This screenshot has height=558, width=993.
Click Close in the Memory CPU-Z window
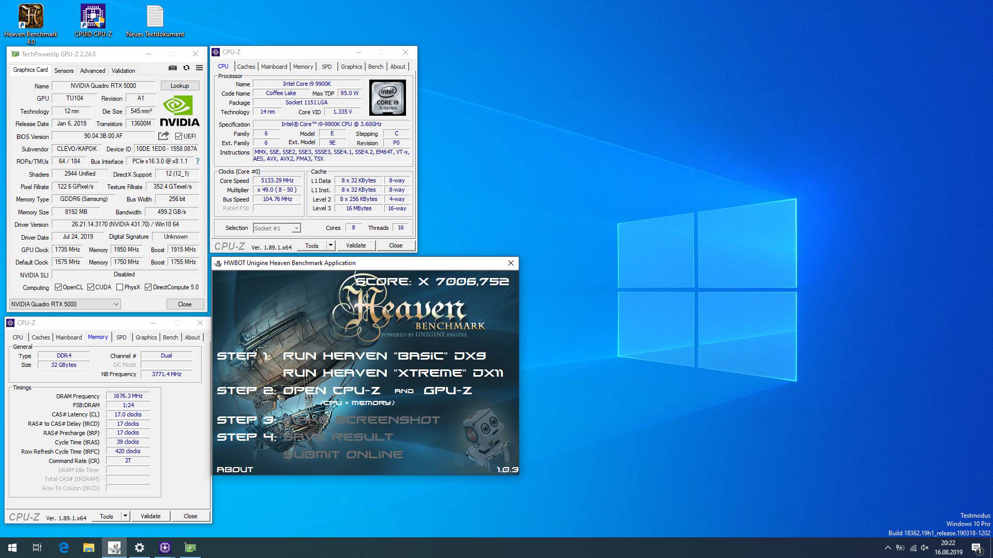coord(190,516)
